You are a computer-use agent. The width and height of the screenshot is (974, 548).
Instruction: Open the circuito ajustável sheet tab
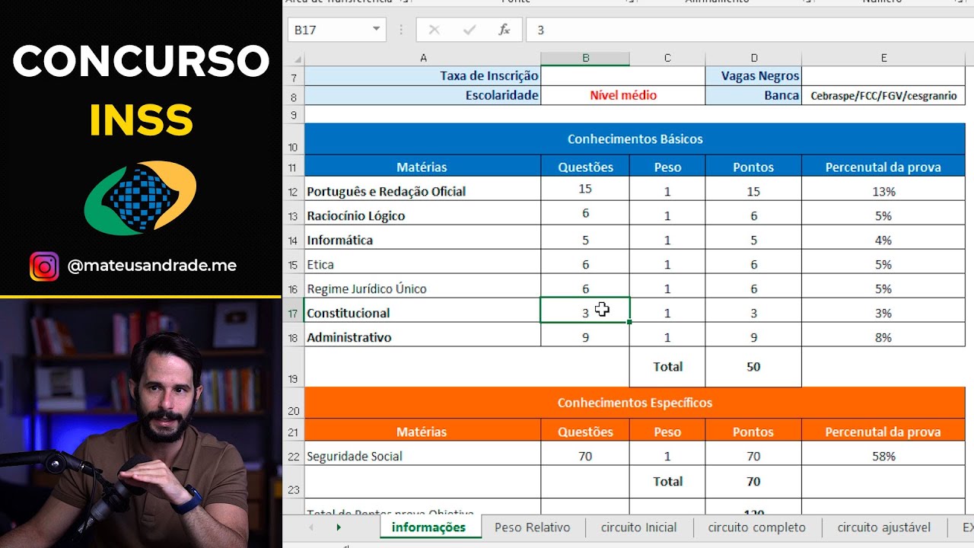pos(884,527)
